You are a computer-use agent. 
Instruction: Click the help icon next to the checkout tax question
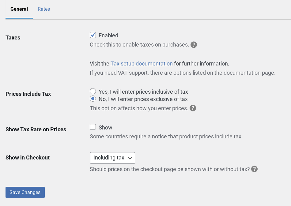tap(254, 169)
